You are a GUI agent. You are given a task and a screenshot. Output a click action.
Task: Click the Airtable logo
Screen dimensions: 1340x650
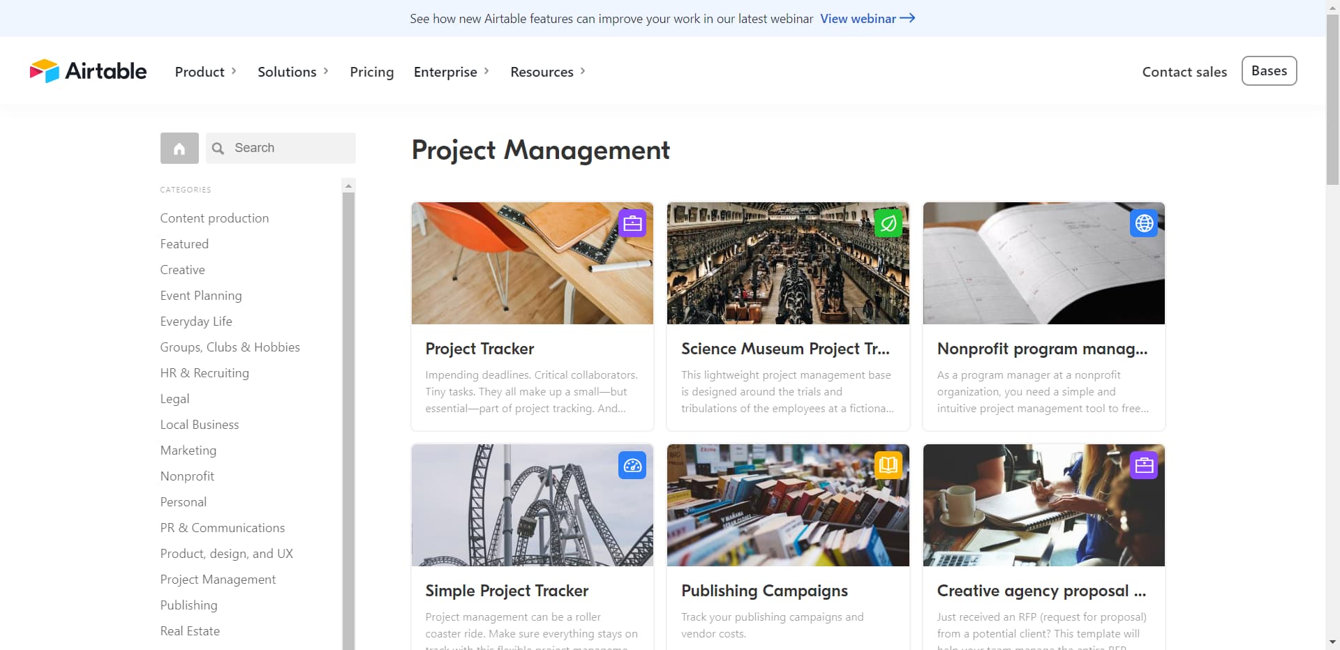87,70
